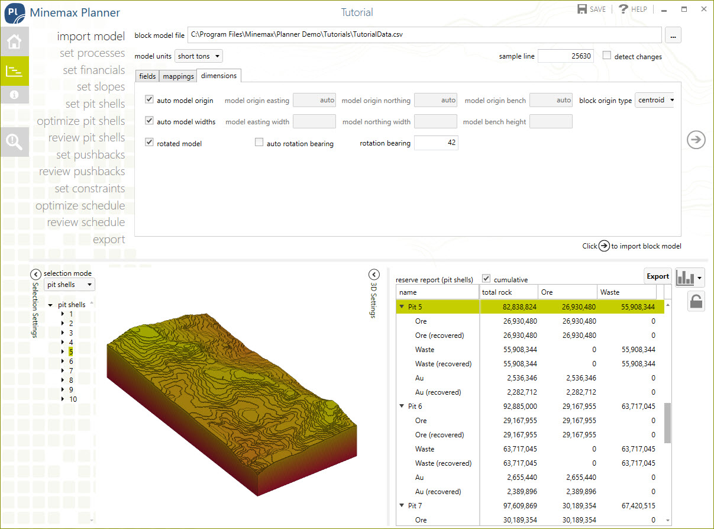Uncheck auto model origin
The image size is (714, 529).
point(149,100)
